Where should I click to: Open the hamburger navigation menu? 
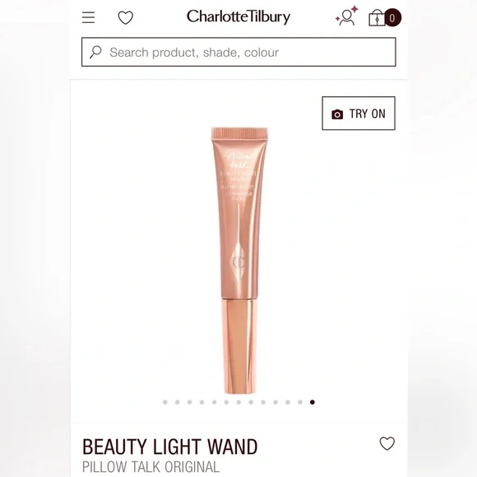(89, 17)
